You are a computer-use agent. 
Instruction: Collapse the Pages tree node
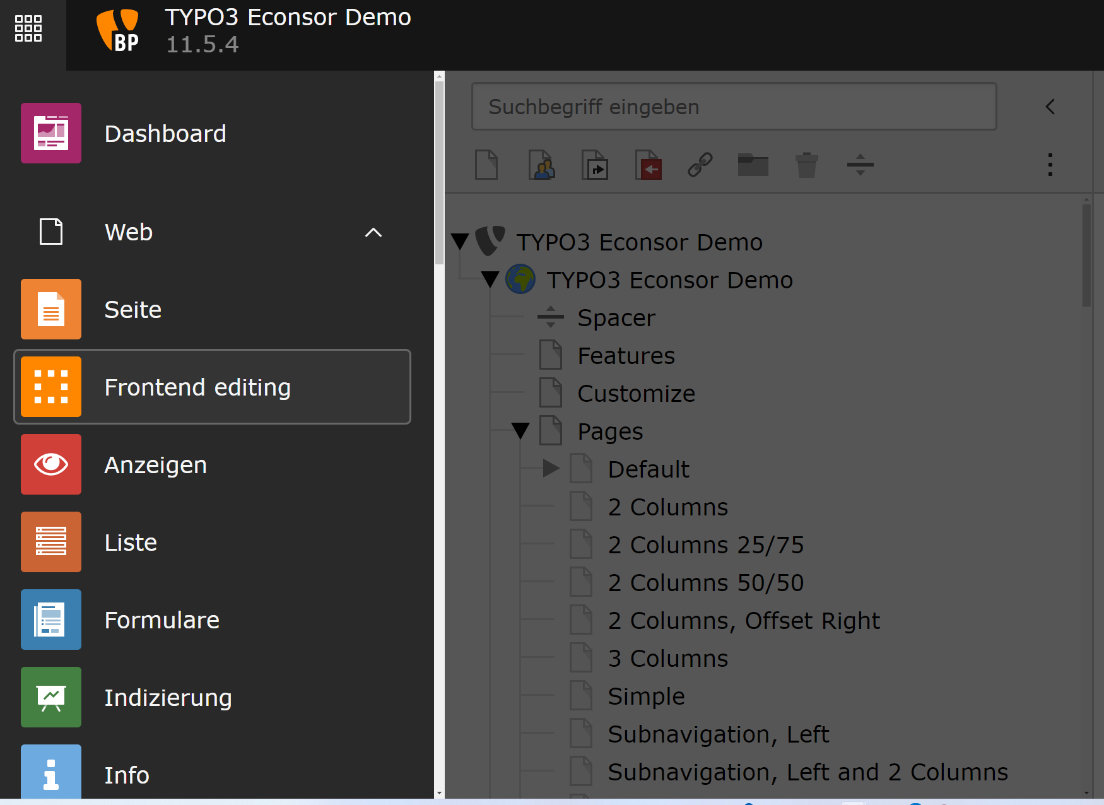[x=520, y=430]
